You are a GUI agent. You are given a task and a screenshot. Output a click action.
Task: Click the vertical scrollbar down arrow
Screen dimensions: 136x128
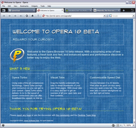point(134,122)
